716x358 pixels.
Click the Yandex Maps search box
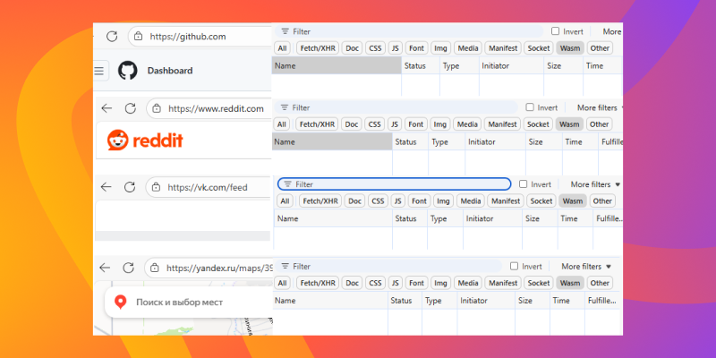pyautogui.click(x=188, y=303)
